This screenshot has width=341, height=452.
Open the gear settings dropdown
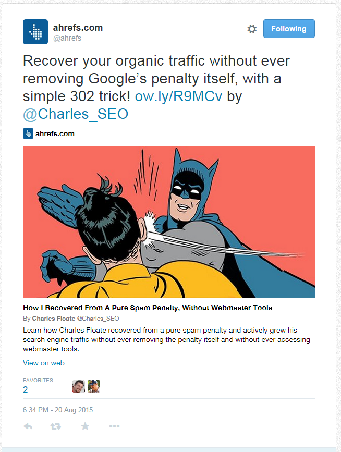pos(252,29)
